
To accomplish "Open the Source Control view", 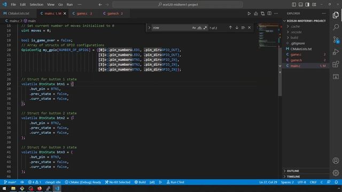I will coord(336,39).
